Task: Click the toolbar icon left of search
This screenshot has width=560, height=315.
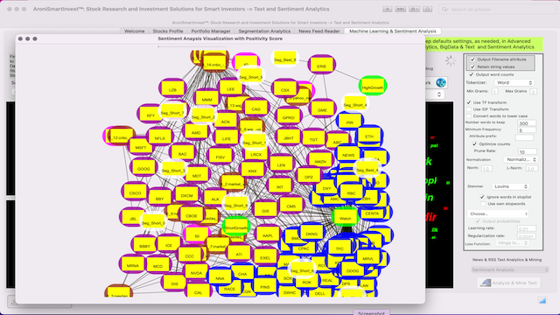Action: pos(428,9)
